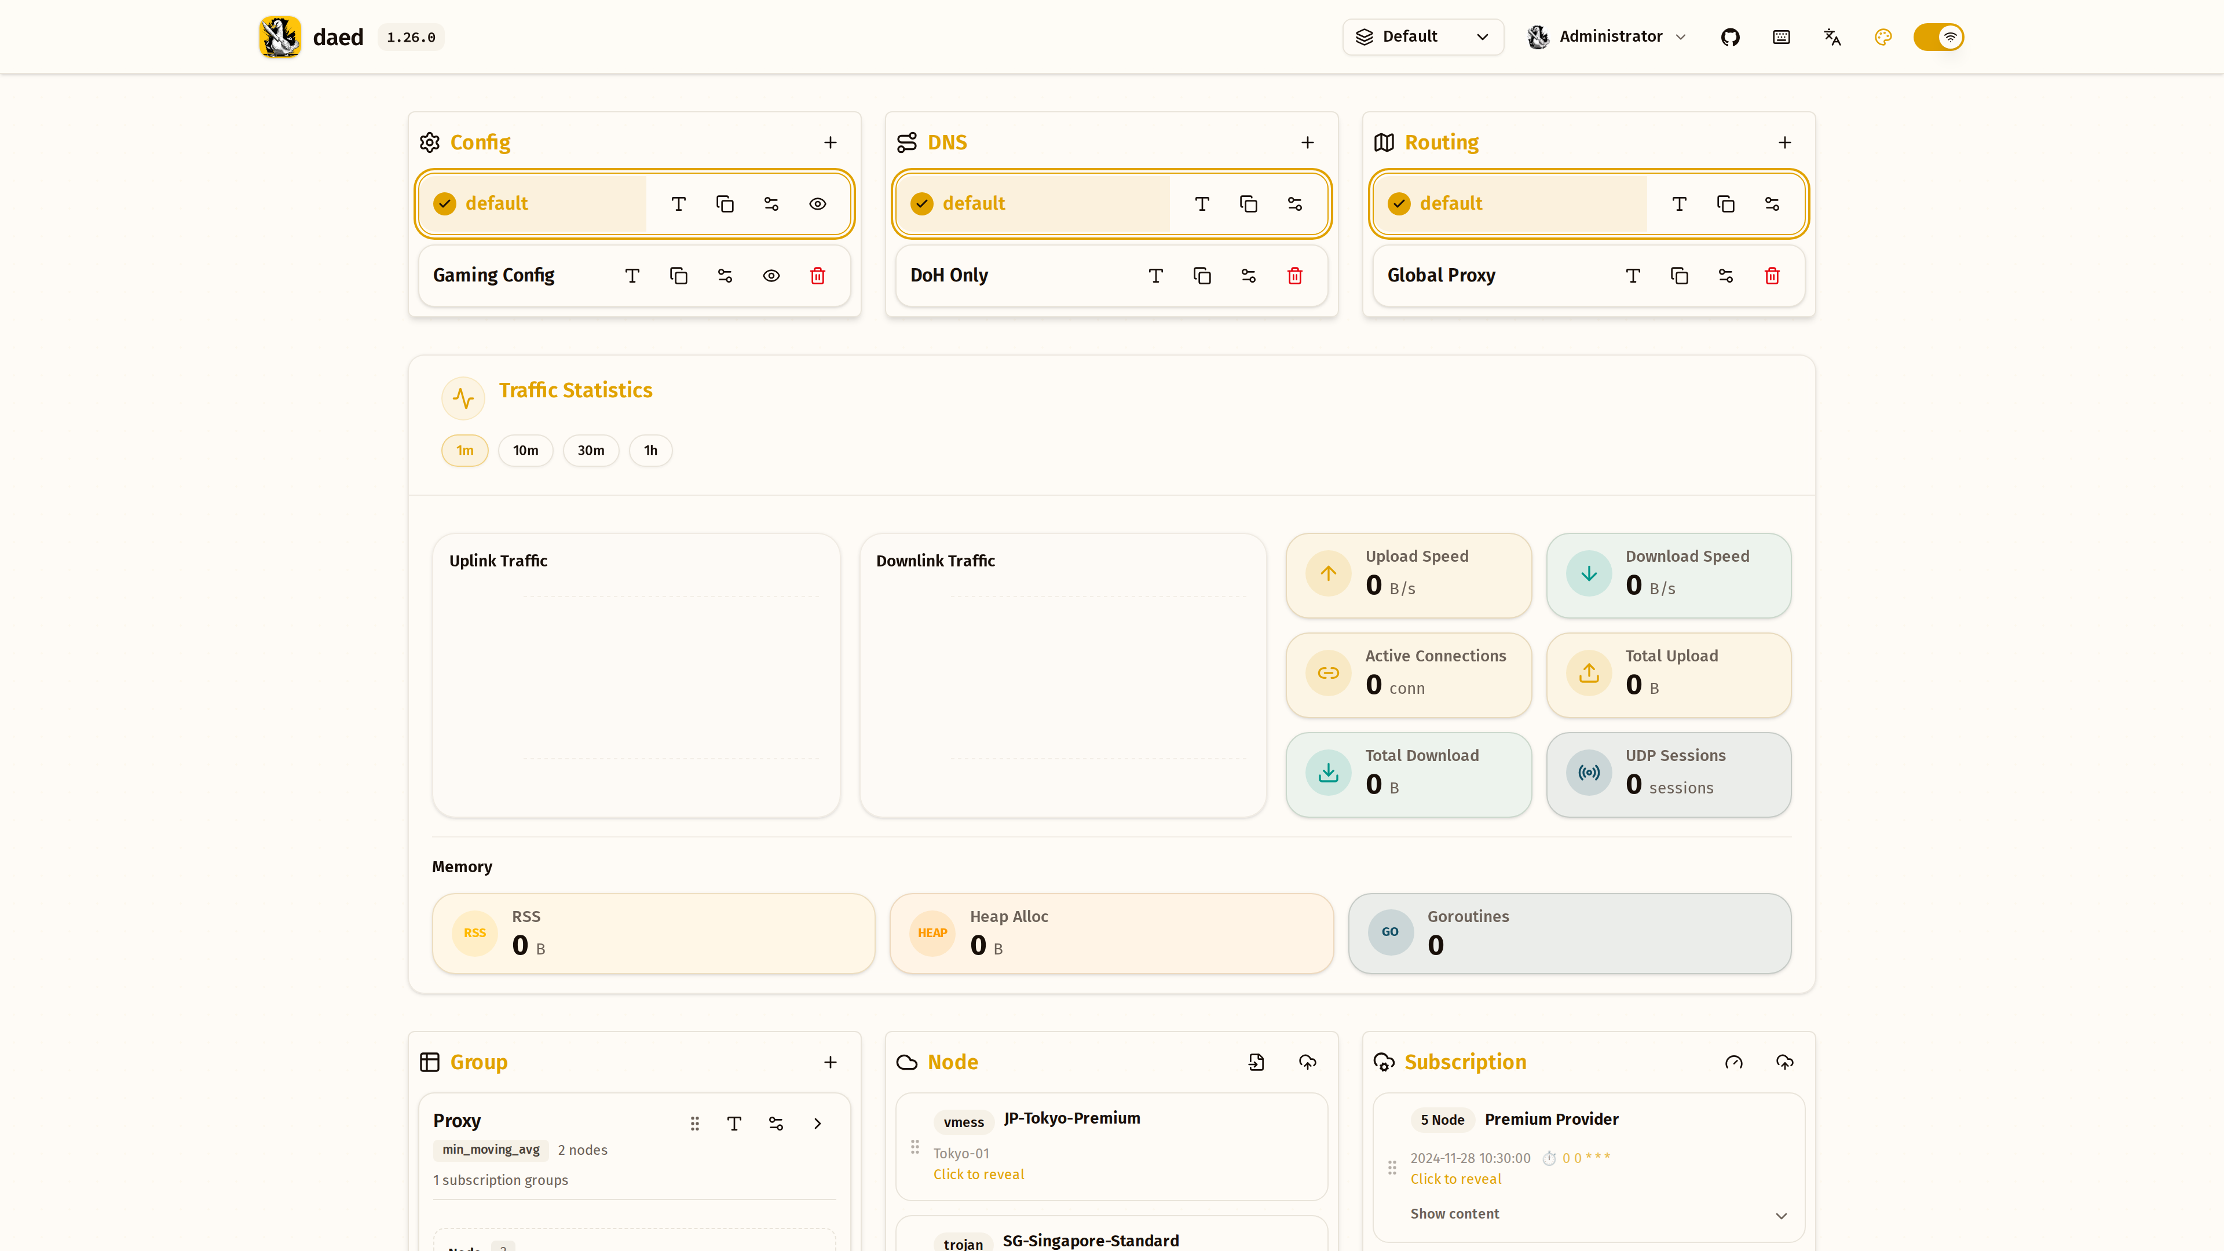
Task: Toggle the proxy running switch
Action: pos(1938,37)
